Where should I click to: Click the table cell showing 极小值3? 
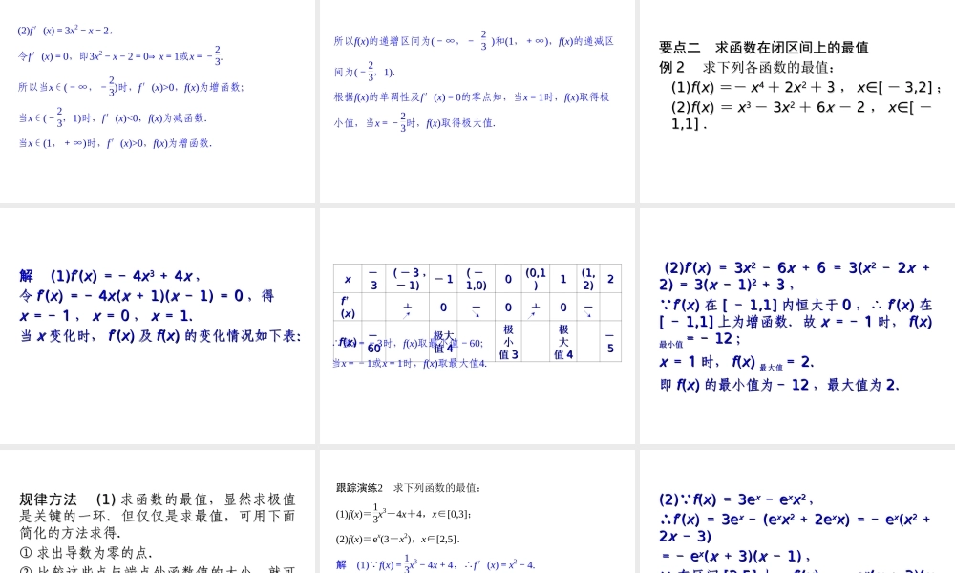pyautogui.click(x=508, y=341)
